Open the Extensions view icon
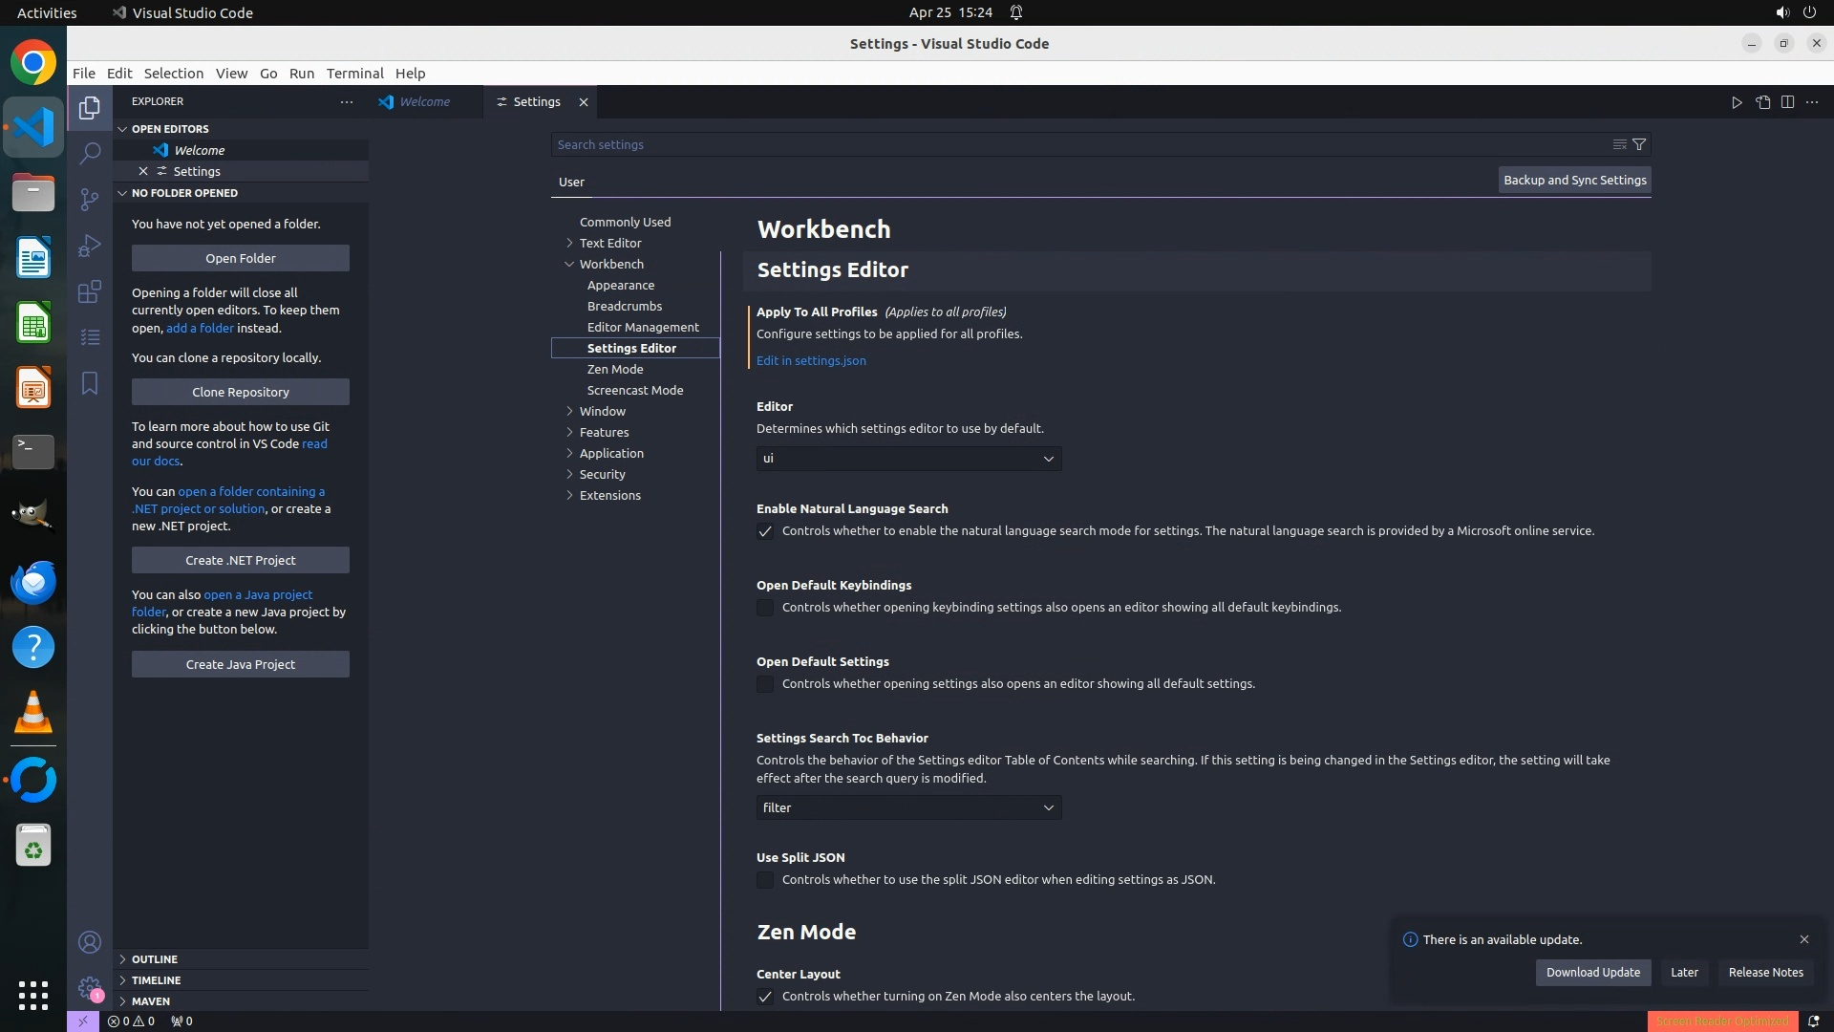The height and width of the screenshot is (1032, 1834). pyautogui.click(x=90, y=291)
